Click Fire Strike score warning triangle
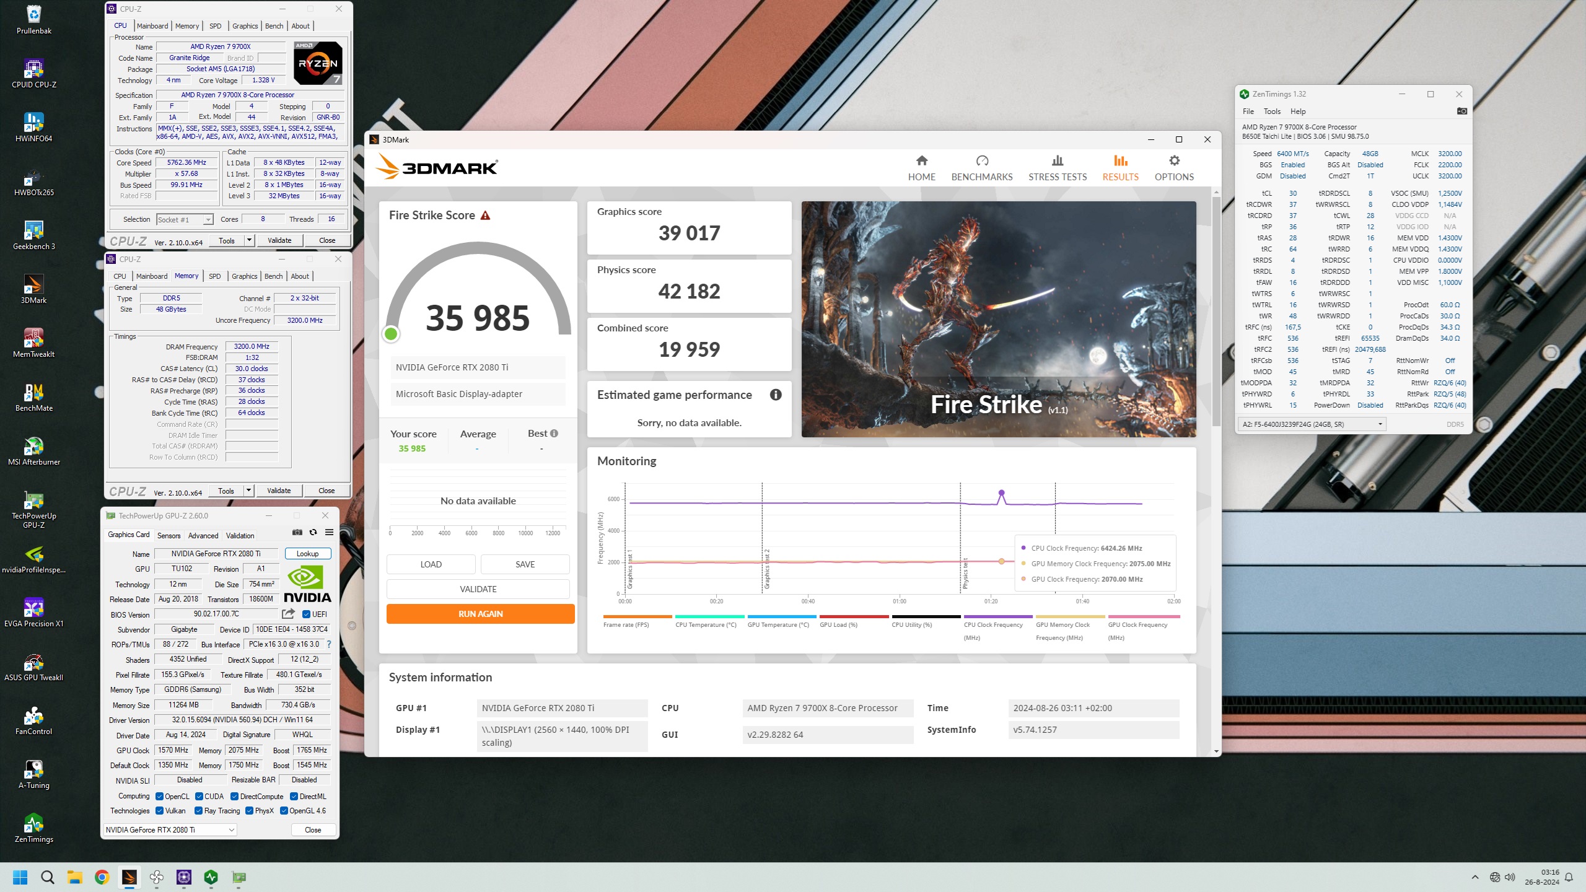 (486, 216)
